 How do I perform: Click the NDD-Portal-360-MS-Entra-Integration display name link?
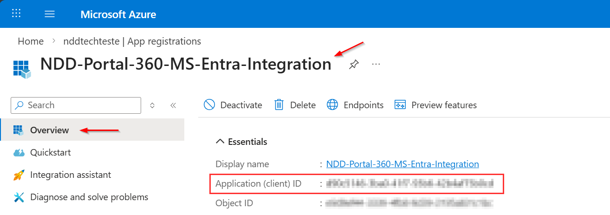pos(402,164)
